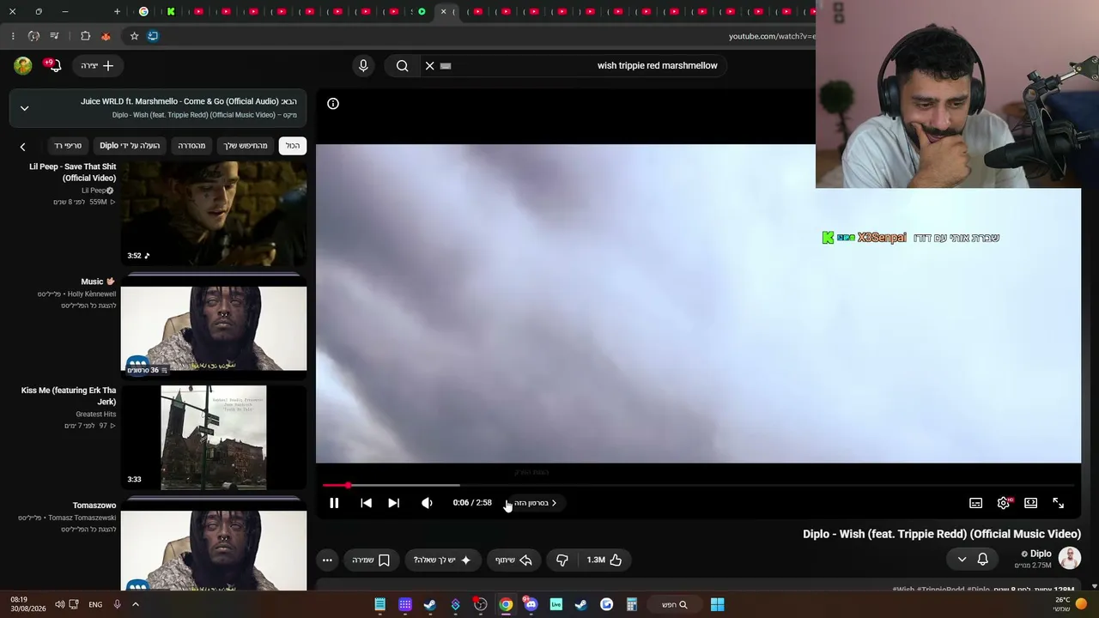1099x618 pixels.
Task: Clear the search query with the X
Action: pyautogui.click(x=429, y=65)
